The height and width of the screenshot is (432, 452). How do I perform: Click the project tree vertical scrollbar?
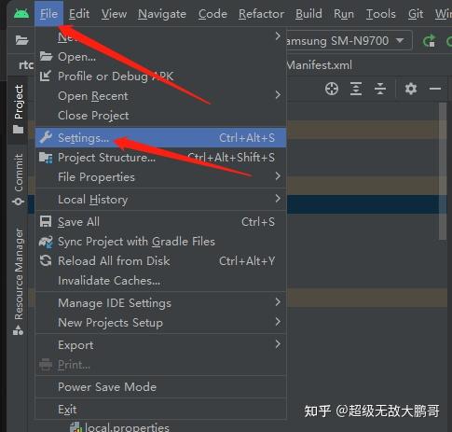pos(443,172)
